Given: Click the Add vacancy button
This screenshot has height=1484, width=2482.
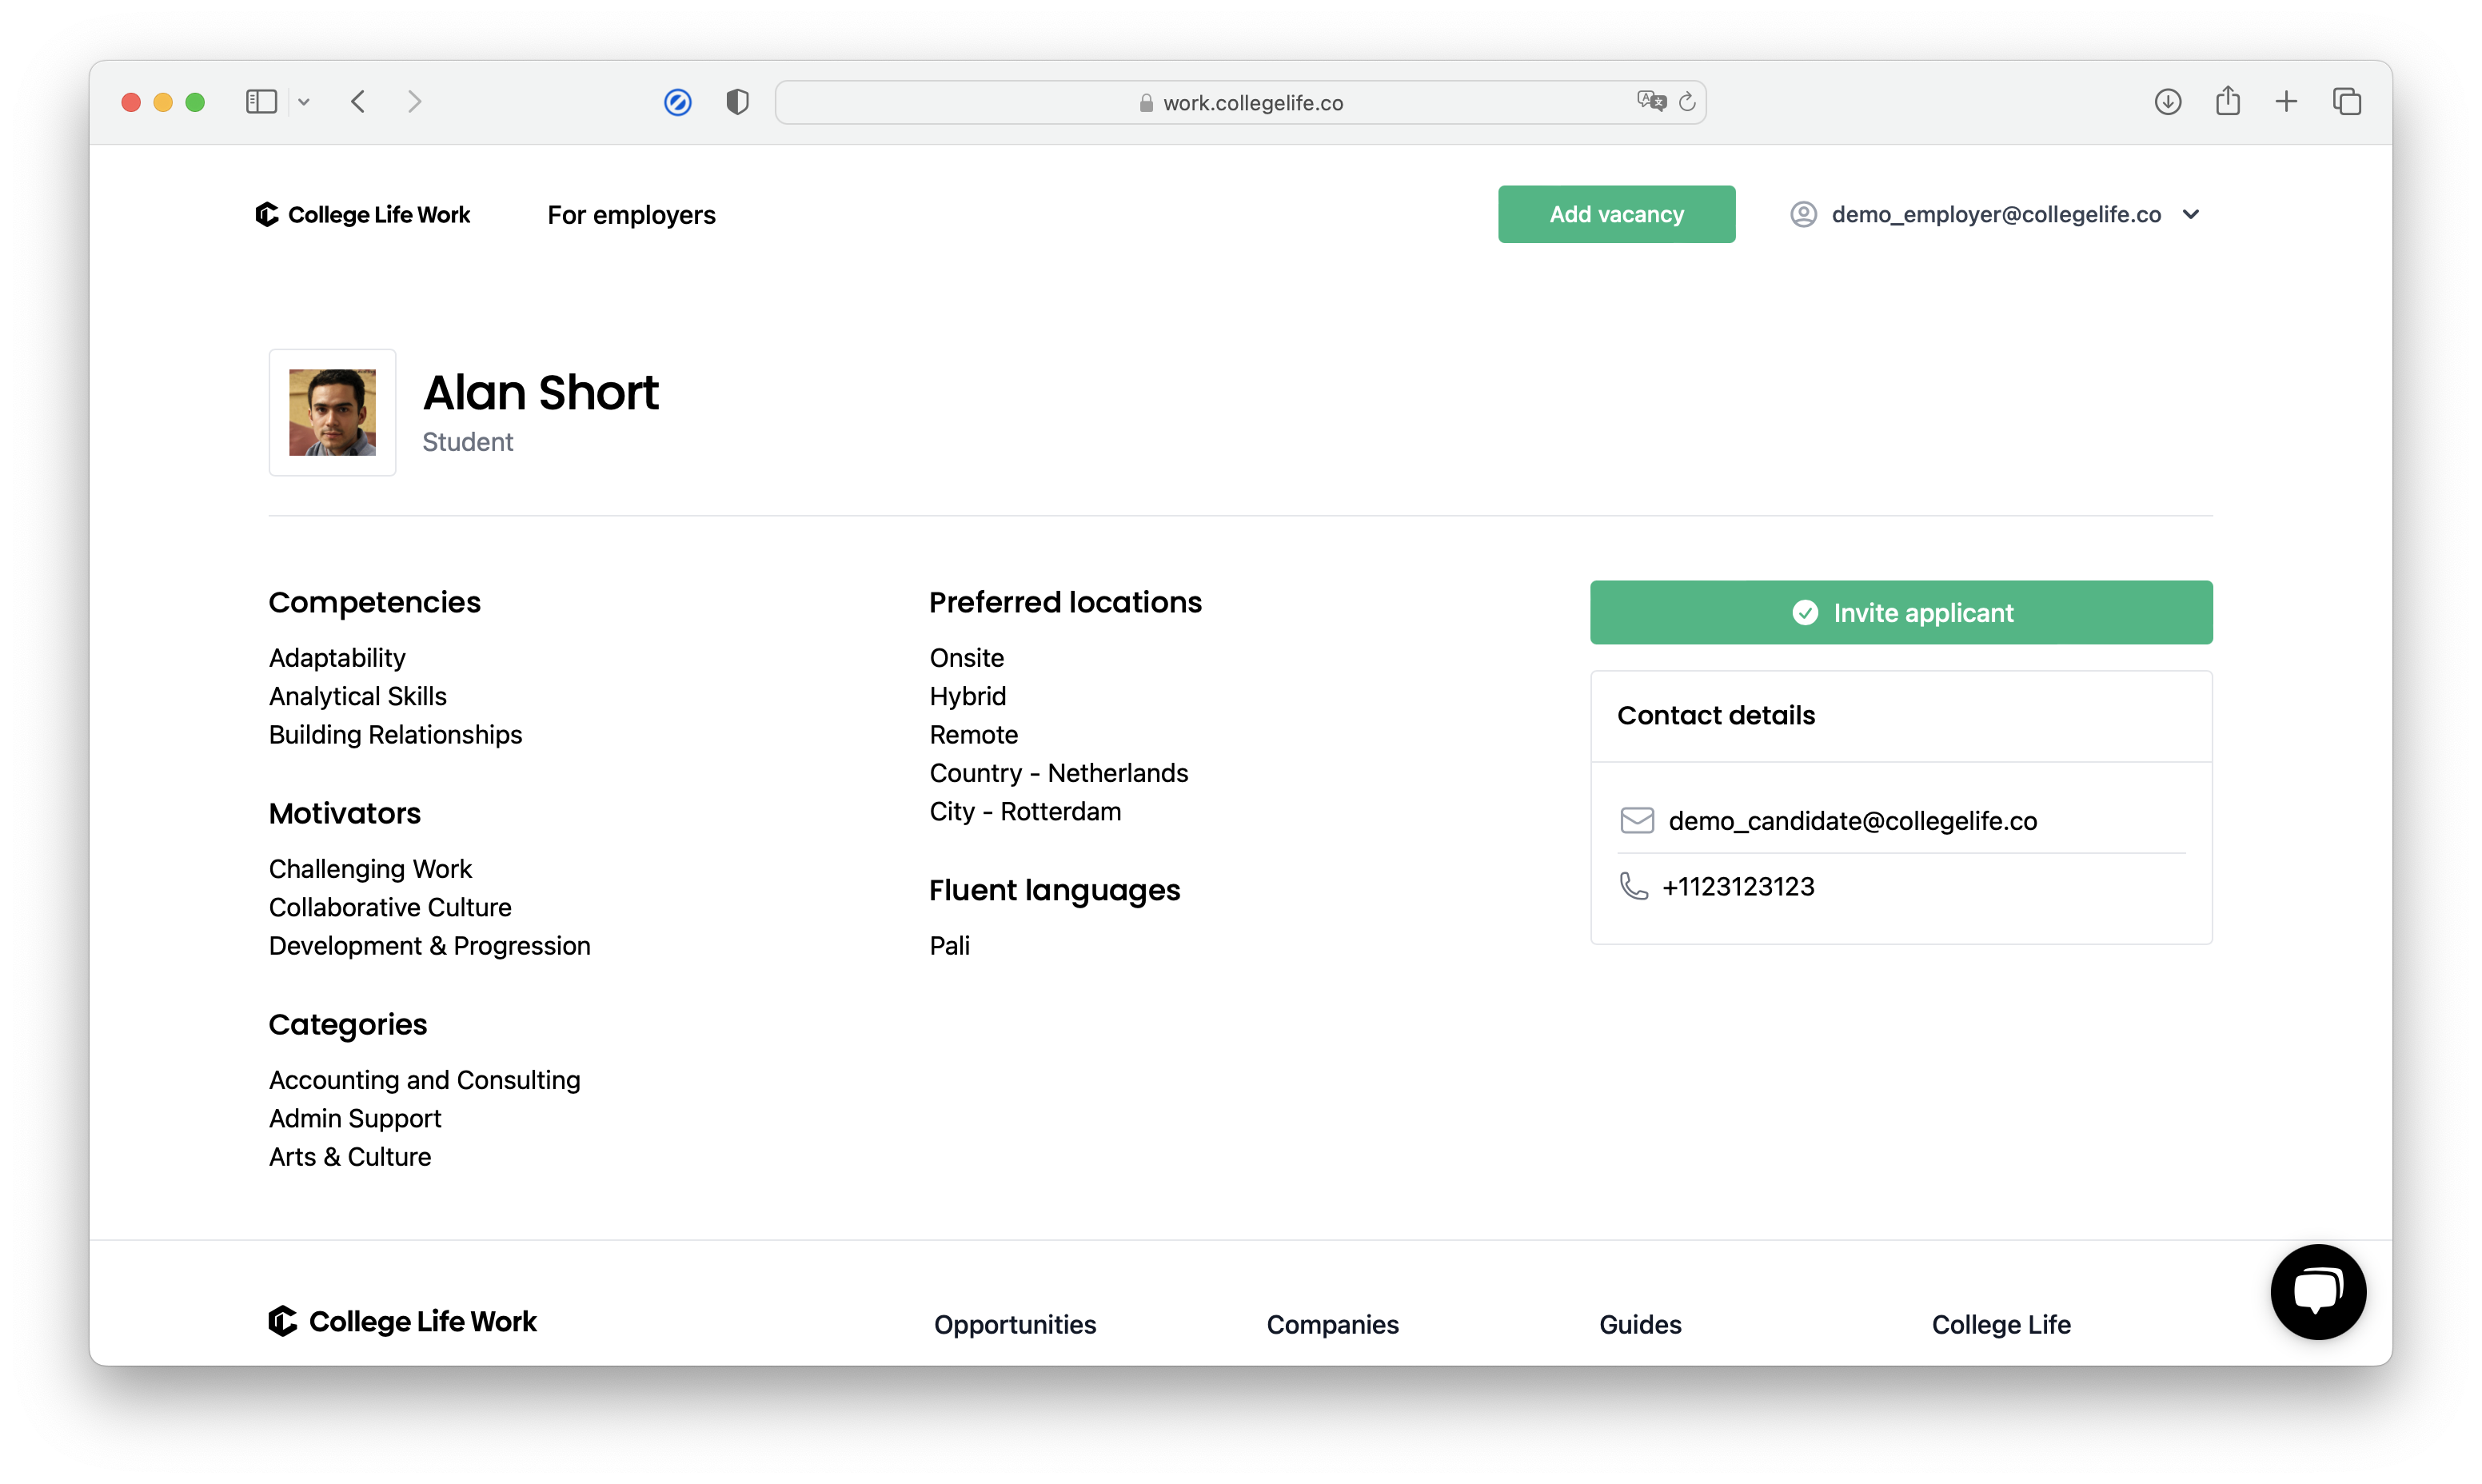Looking at the screenshot, I should tap(1616, 213).
